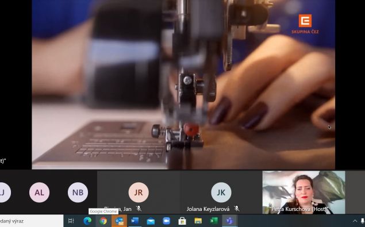Switch to Microsoft Word taskbar icon
Viewport: 365px width, 227px height.
coord(135,221)
